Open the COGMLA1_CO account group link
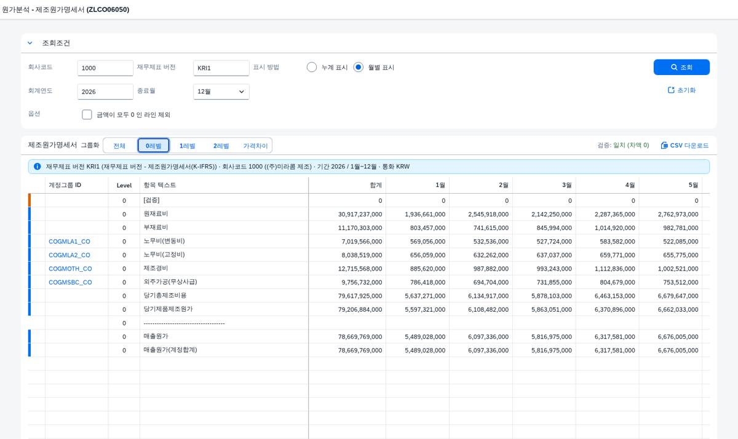The height and width of the screenshot is (439, 738). click(x=69, y=242)
